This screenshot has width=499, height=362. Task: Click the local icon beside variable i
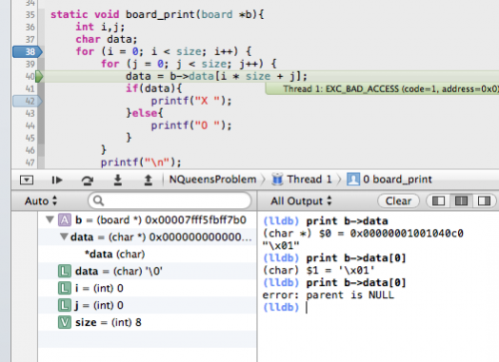click(65, 288)
